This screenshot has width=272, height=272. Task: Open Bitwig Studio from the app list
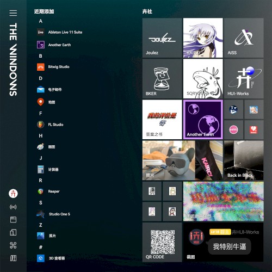coord(53,67)
